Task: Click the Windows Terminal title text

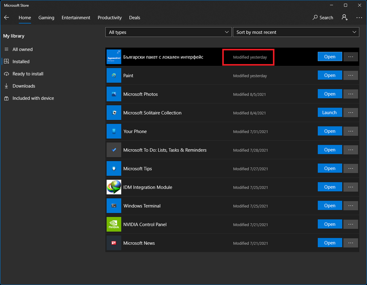Action: point(142,206)
